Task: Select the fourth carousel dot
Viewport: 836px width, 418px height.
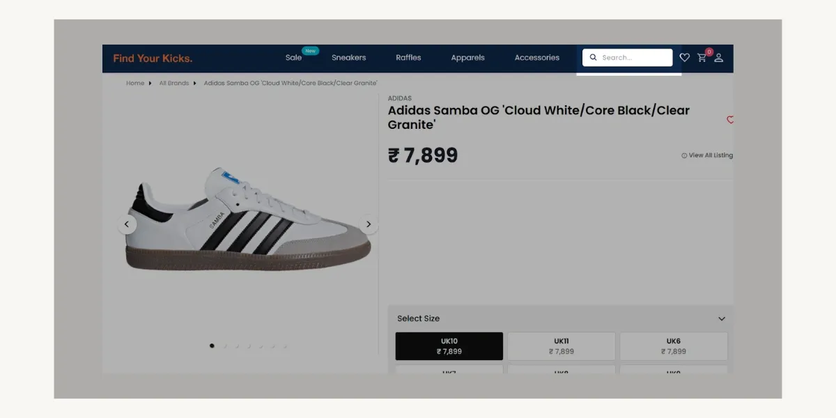Action: tap(249, 345)
